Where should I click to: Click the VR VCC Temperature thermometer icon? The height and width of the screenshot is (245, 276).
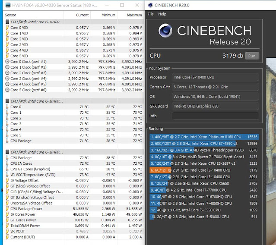click(x=7, y=175)
